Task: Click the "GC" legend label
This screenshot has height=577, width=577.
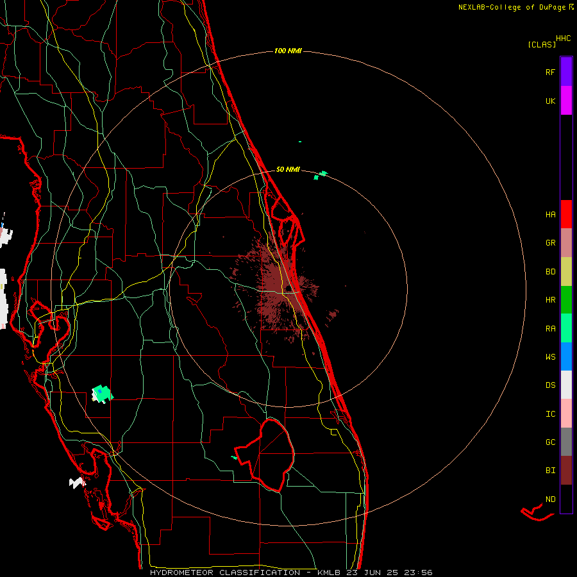Action: point(551,442)
